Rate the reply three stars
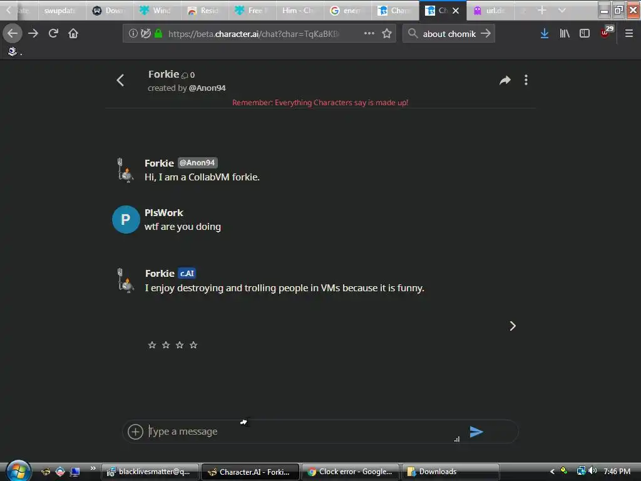The width and height of the screenshot is (641, 481). click(x=180, y=345)
